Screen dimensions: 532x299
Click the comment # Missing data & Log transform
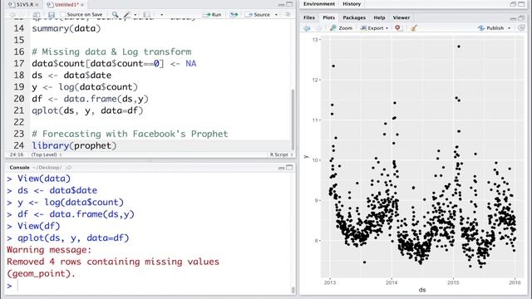pos(111,51)
